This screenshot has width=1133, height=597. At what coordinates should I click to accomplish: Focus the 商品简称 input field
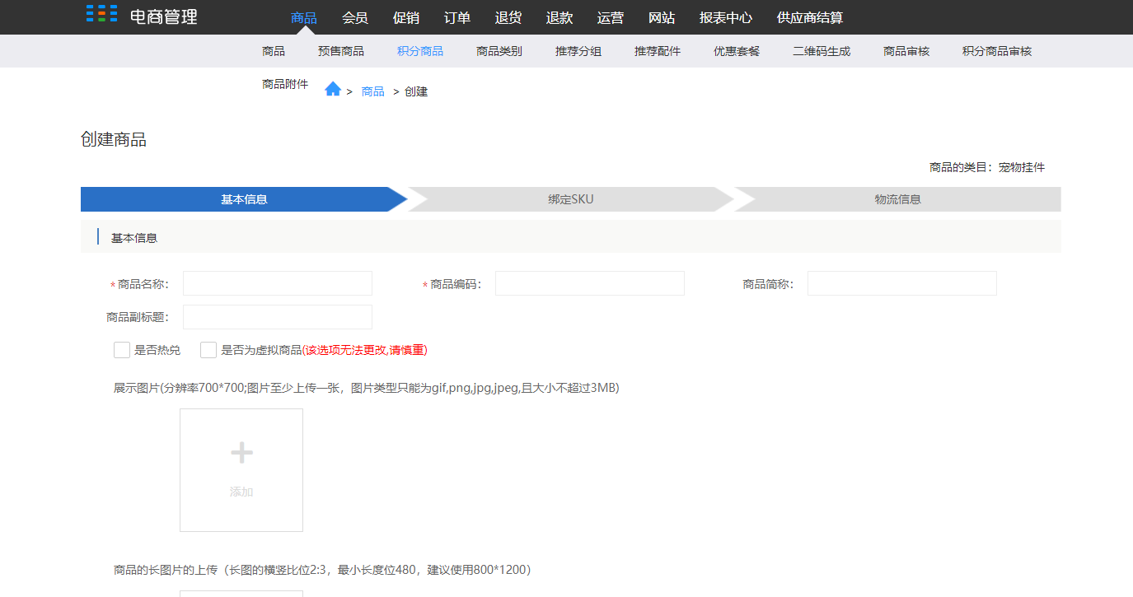click(902, 283)
